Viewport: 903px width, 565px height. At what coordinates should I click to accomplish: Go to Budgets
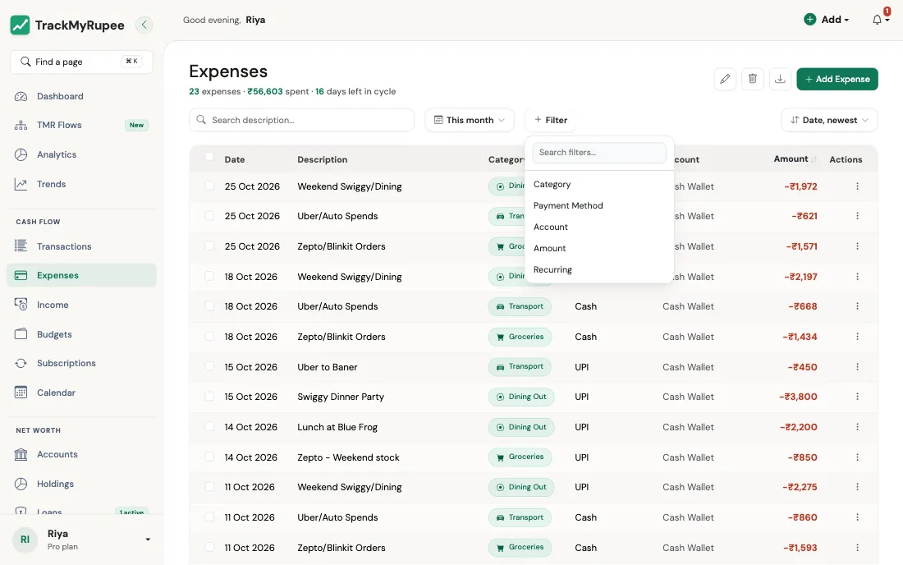click(x=81, y=334)
